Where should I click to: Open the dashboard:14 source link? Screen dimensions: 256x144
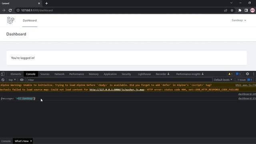(247, 94)
